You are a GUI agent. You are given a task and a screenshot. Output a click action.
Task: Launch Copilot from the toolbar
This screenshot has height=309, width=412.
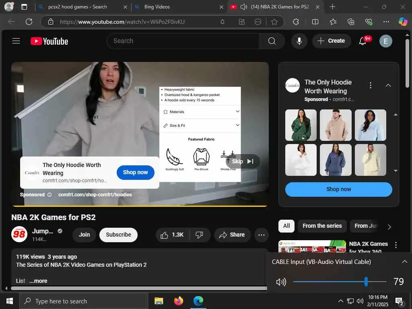[x=403, y=22]
